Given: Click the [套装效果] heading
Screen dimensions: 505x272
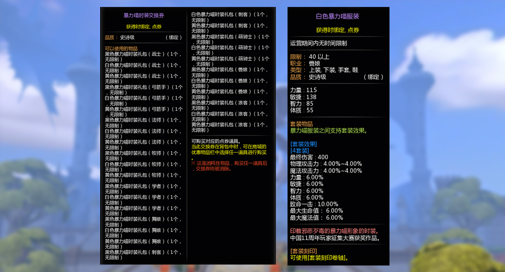Looking at the screenshot, I should click(304, 144).
